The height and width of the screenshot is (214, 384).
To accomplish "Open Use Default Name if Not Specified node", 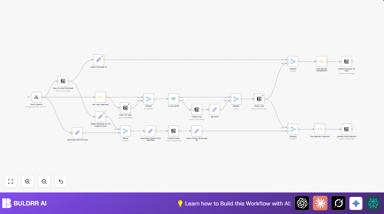I will [x=150, y=131].
